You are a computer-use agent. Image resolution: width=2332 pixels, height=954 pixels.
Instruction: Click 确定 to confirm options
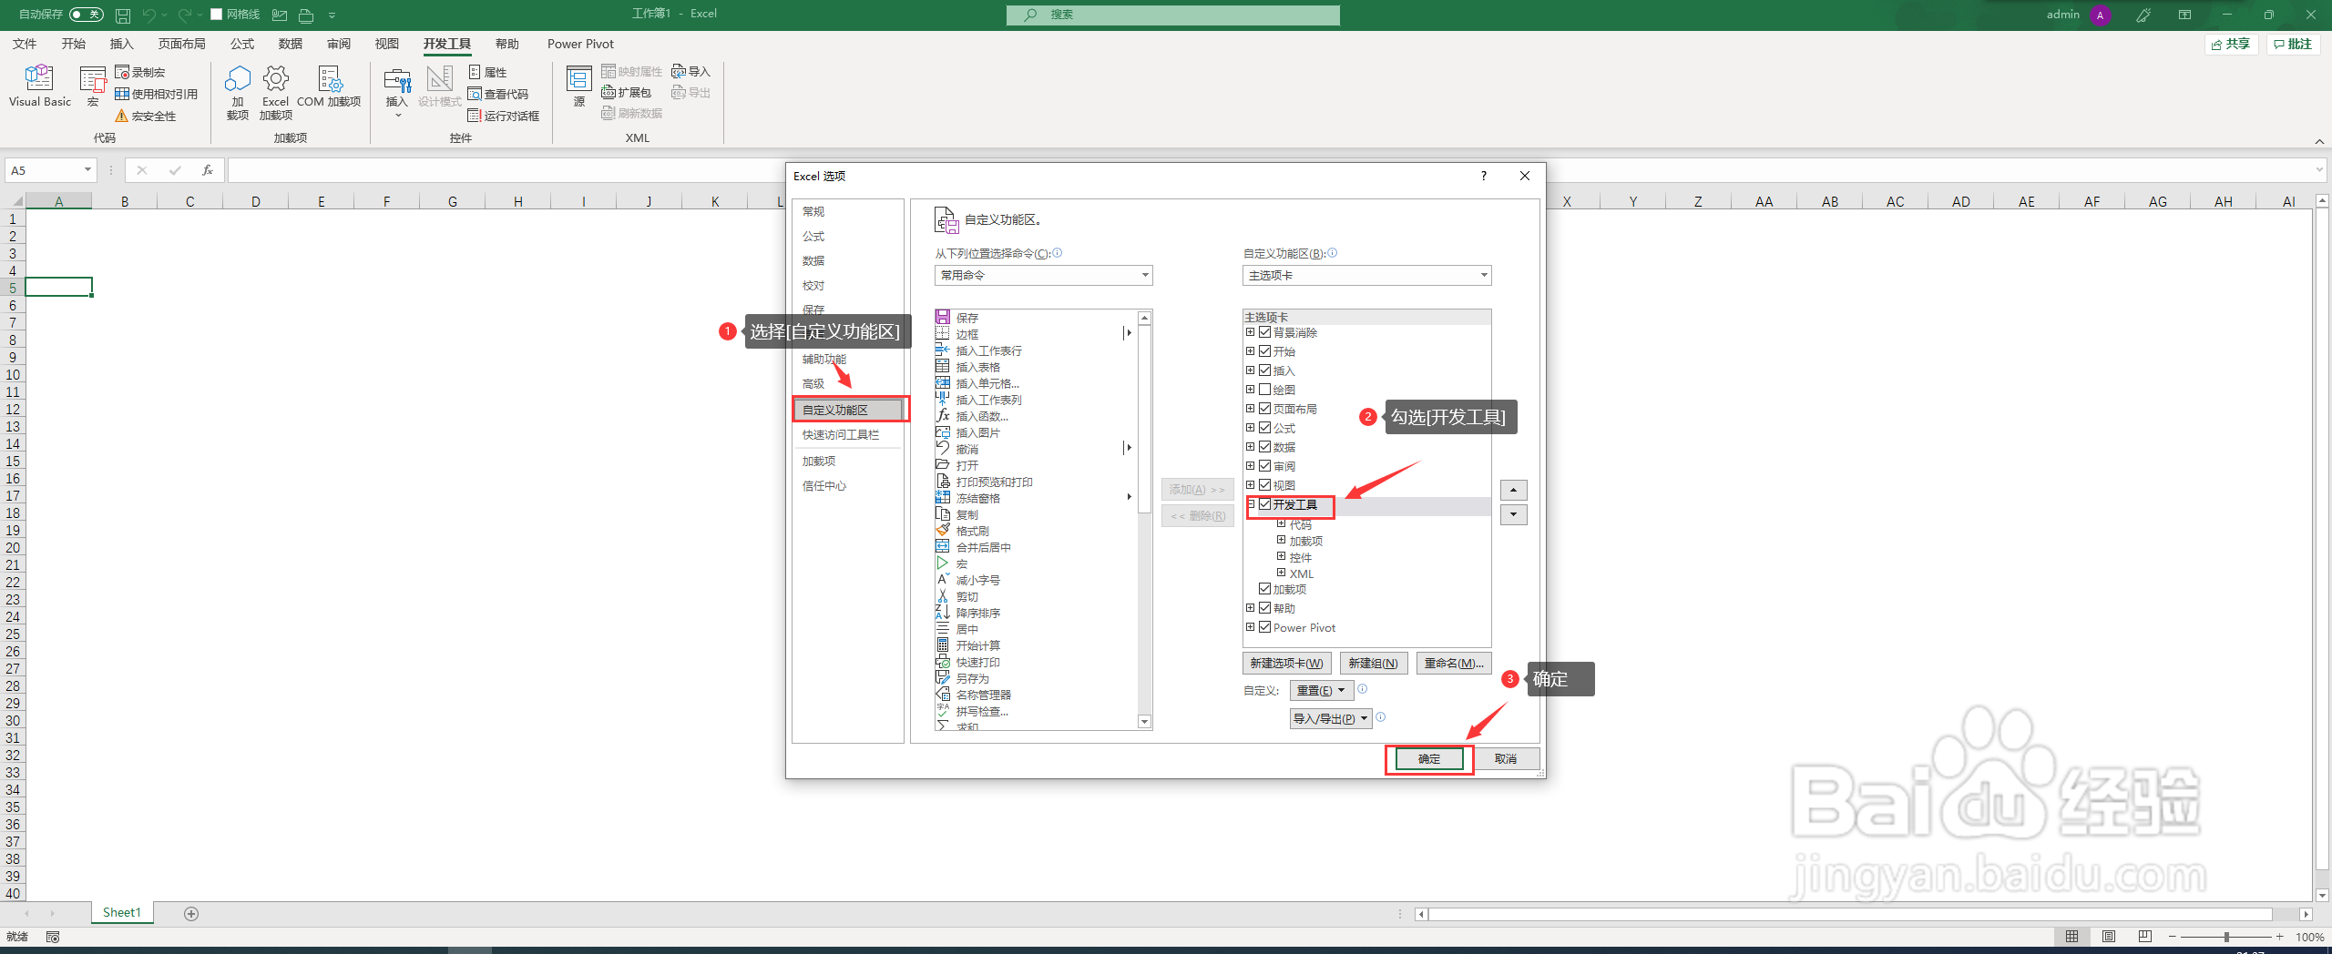1429,758
